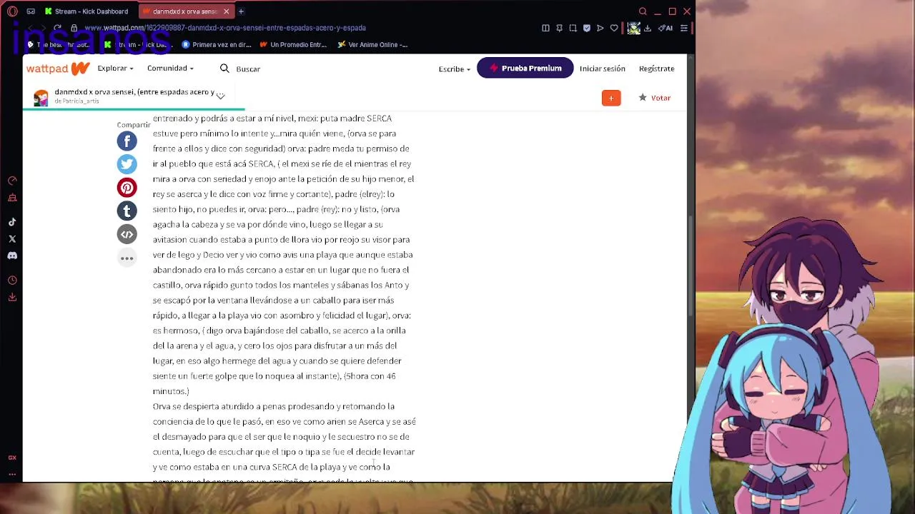Go to the Wattpad home logo
This screenshot has width=915, height=514.
(x=58, y=69)
